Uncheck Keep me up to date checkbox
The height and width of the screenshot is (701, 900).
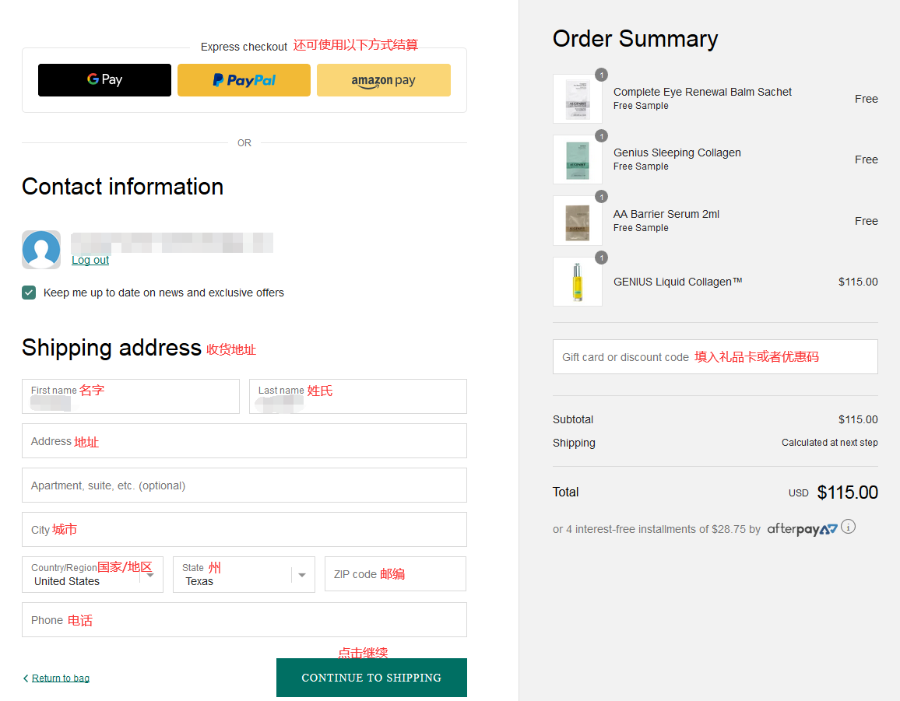pyautogui.click(x=29, y=293)
